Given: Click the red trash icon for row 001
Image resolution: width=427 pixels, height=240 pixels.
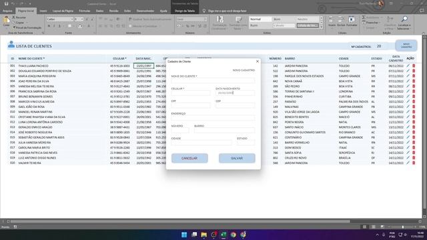Looking at the screenshot, I should 414,66.
